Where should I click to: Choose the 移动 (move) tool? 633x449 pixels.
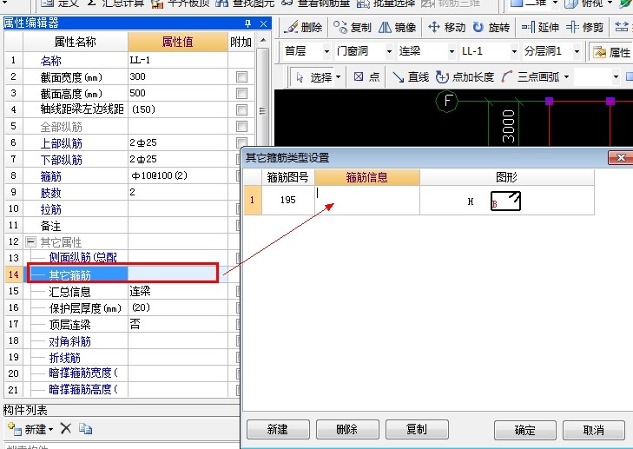coord(446,28)
